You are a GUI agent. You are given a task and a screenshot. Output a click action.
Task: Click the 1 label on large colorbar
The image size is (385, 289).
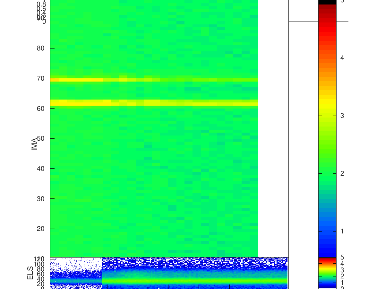(x=342, y=231)
